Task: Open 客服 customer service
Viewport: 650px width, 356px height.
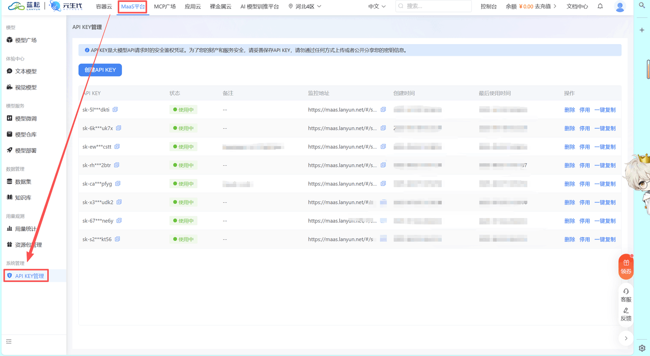Action: pos(626,296)
